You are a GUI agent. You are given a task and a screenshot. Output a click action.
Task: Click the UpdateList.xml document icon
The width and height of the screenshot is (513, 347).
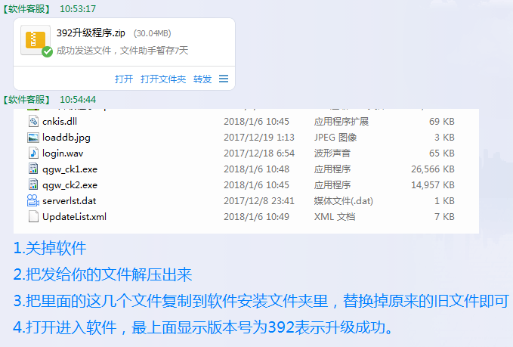[32, 216]
